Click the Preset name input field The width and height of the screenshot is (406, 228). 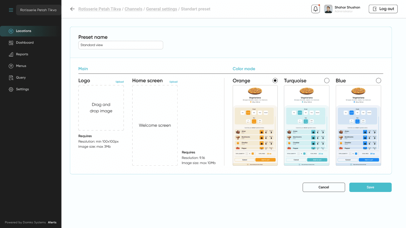point(121,45)
